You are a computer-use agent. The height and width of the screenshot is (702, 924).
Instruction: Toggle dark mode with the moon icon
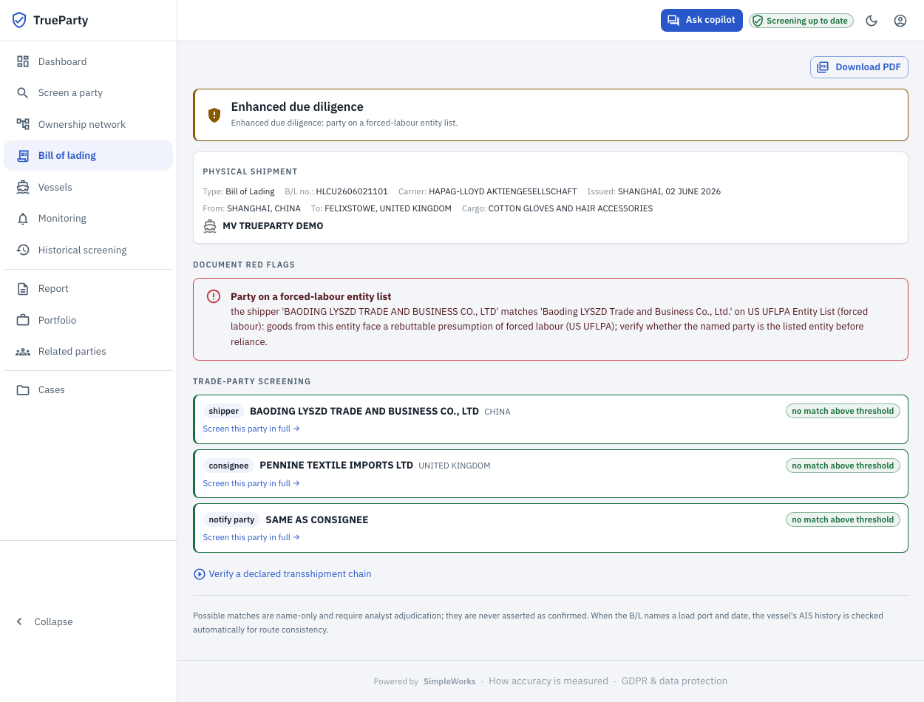[x=872, y=21]
